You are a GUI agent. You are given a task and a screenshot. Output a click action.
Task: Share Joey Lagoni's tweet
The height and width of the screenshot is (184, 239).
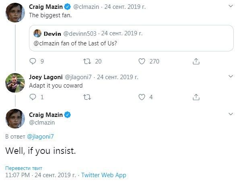(x=196, y=97)
